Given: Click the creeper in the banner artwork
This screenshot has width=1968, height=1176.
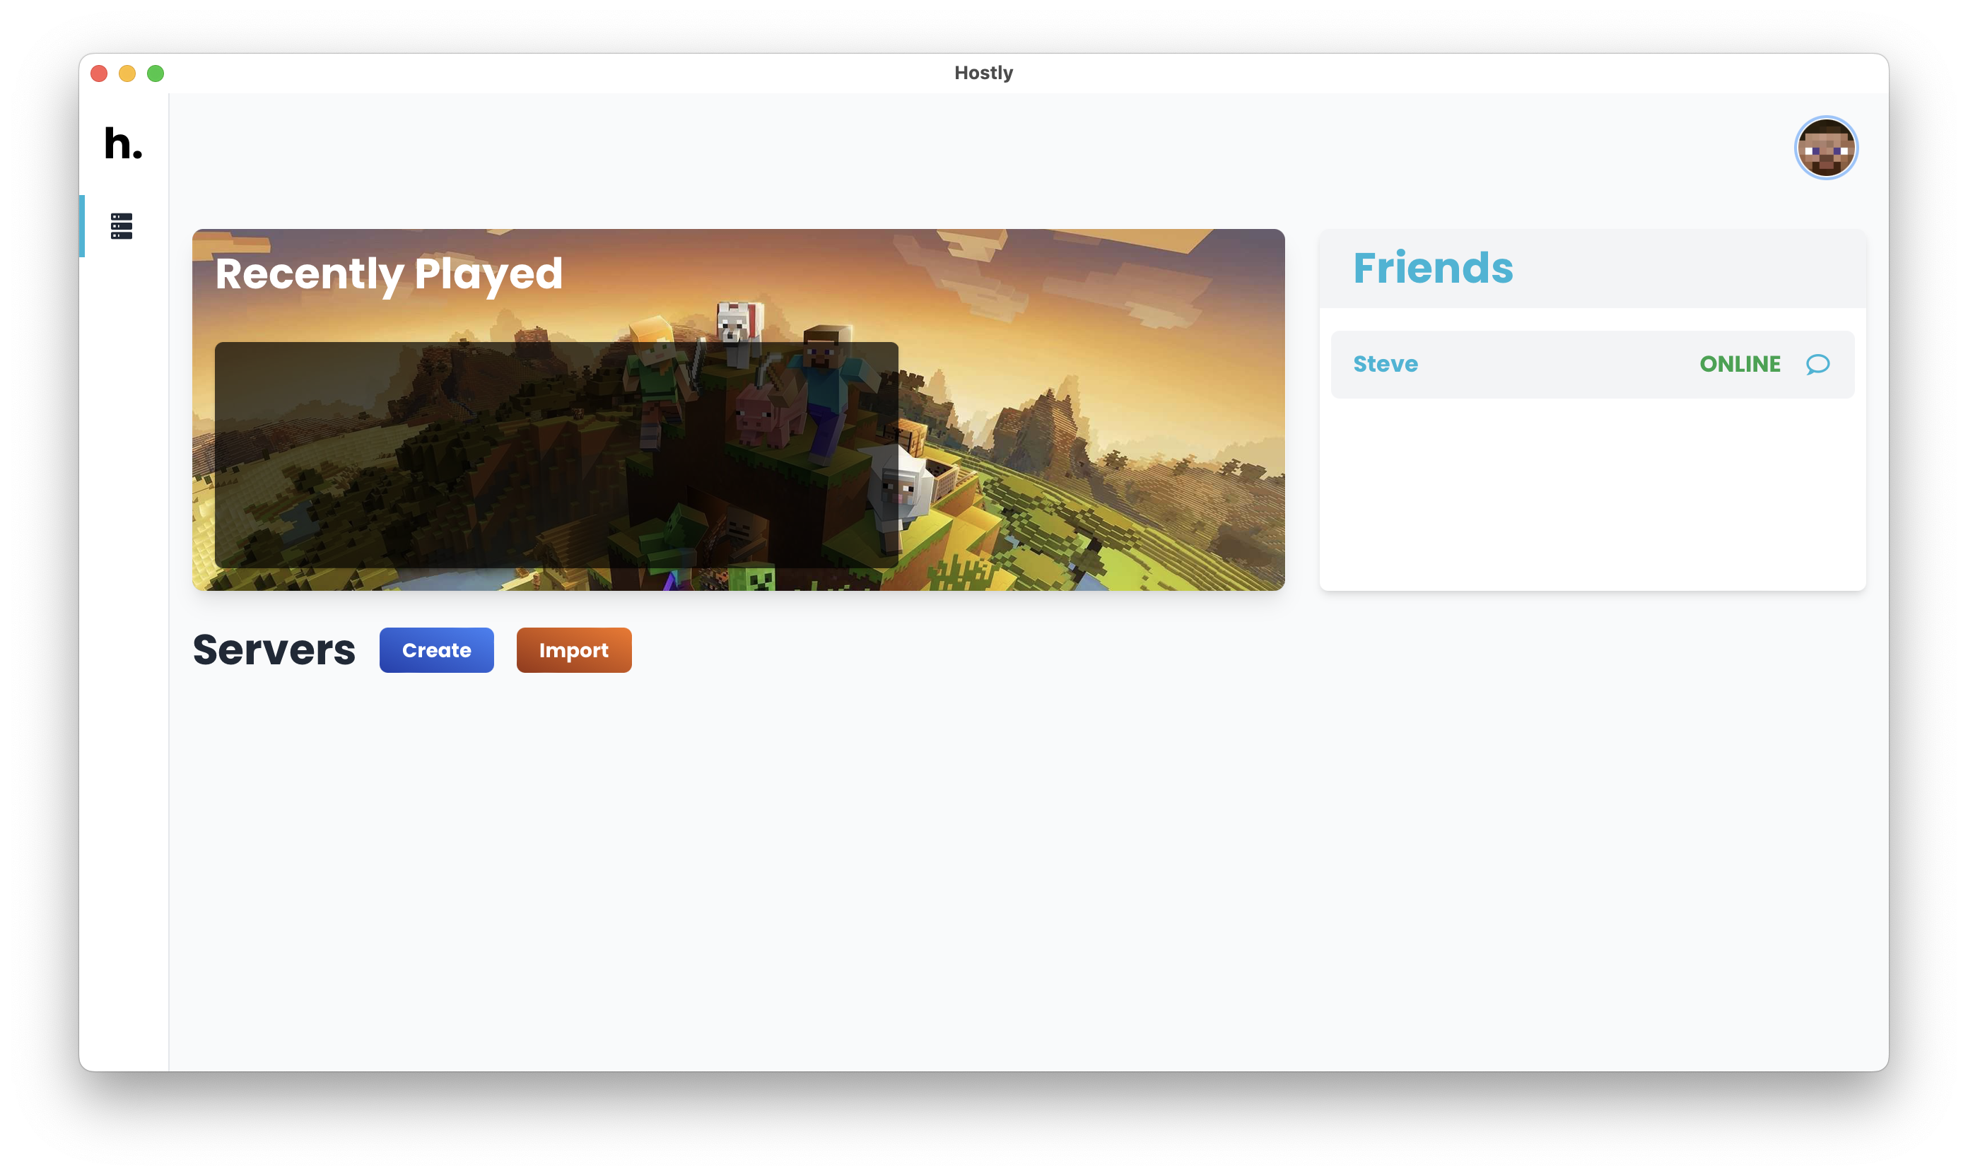Looking at the screenshot, I should pyautogui.click(x=751, y=579).
